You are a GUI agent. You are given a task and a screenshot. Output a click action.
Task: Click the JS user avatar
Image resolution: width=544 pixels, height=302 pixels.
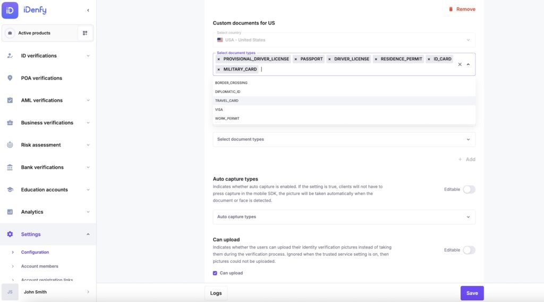pos(10,292)
